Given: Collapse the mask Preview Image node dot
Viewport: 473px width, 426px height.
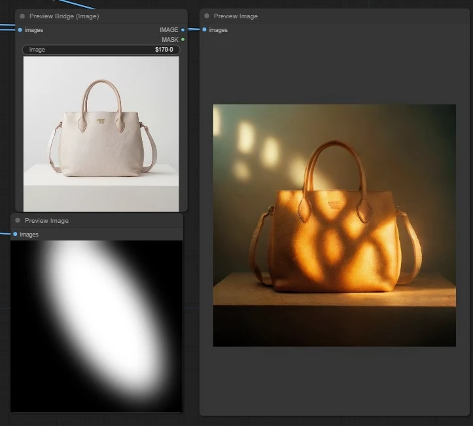Looking at the screenshot, I should point(18,221).
